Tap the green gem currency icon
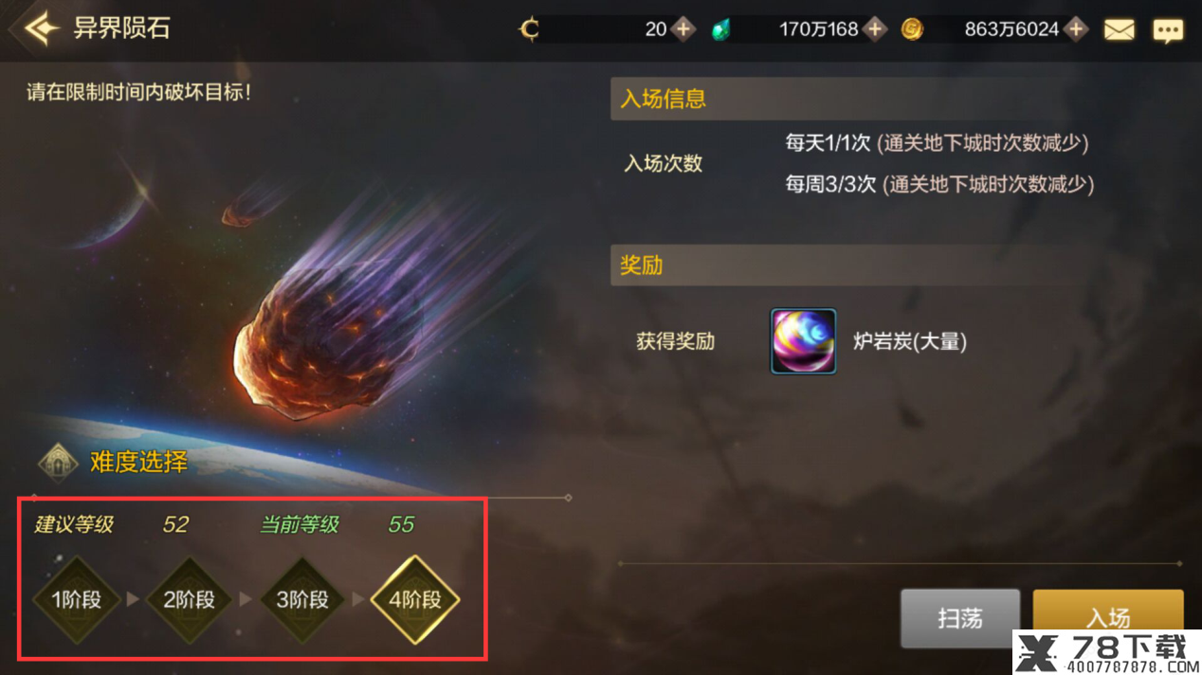 [721, 29]
